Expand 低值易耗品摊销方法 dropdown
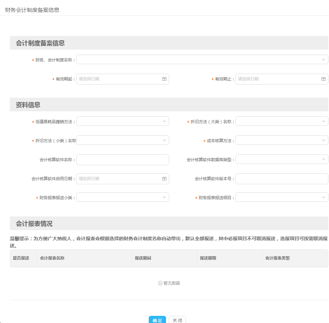 122,121
